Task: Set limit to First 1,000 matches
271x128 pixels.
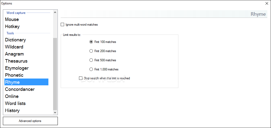Action: click(x=91, y=69)
